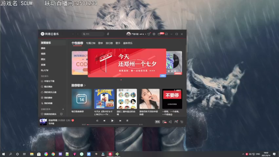Open the recent plays clock entry
This screenshot has height=157, width=279.
point(47,87)
